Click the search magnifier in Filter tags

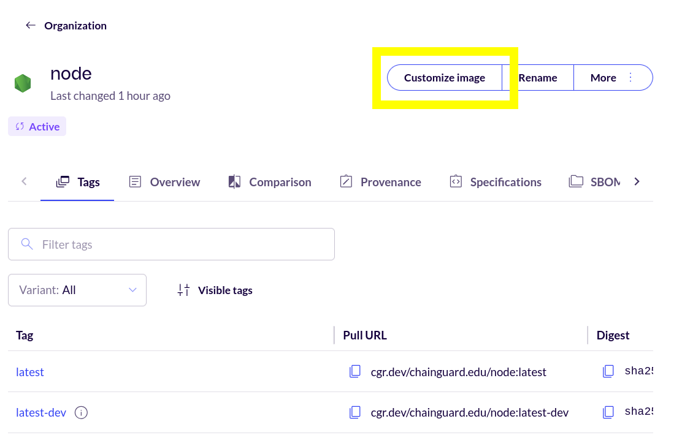pos(27,243)
